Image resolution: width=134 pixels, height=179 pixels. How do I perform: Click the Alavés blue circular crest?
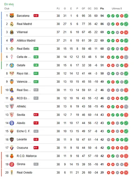tap(12, 123)
